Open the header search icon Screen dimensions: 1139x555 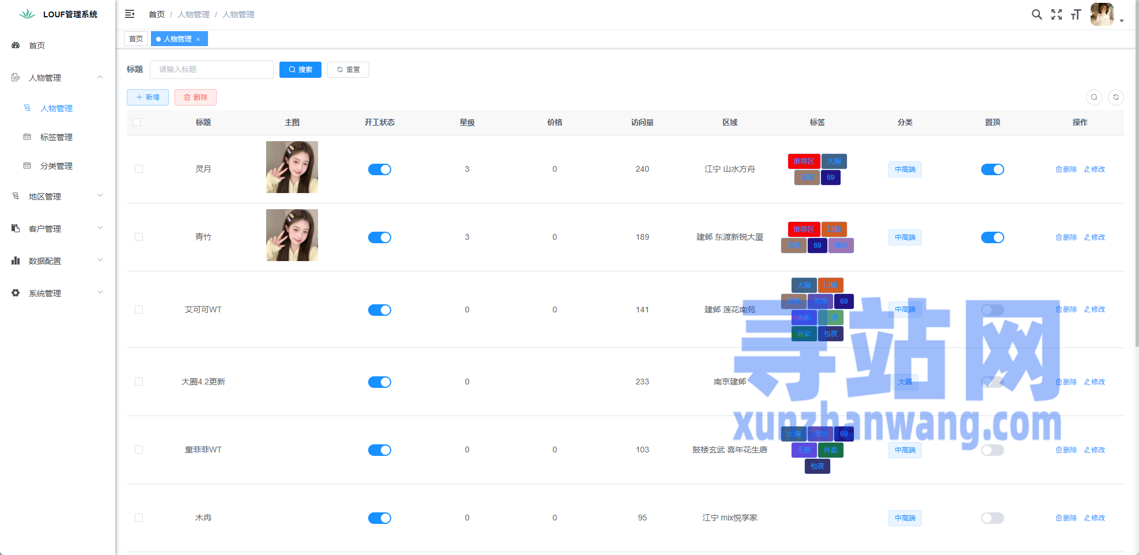pos(1036,14)
